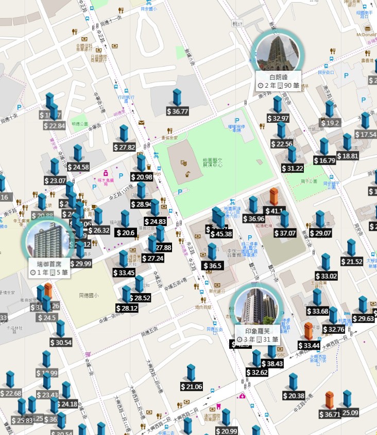Select the blue pin priced $28.12
377x435 pixels.
pyautogui.click(x=126, y=294)
